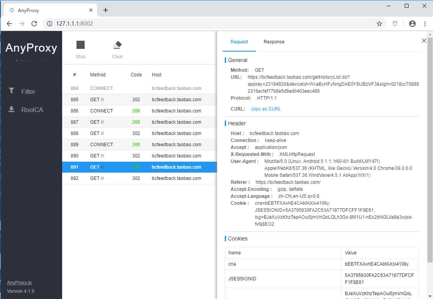Select request row number 887
The image size is (433, 299).
pyautogui.click(x=139, y=122)
